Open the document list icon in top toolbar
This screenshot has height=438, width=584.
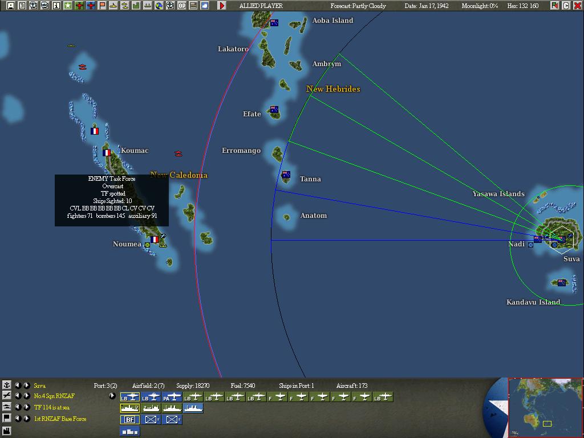click(x=22, y=6)
